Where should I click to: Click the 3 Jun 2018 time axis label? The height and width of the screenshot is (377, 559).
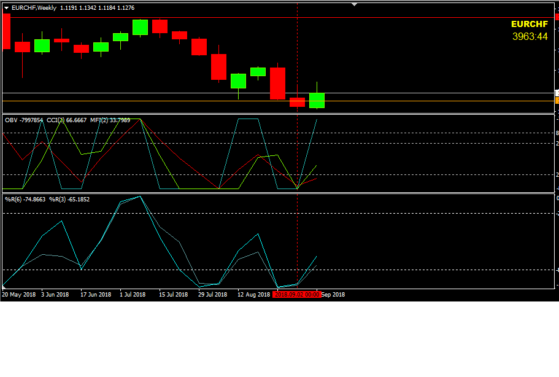click(55, 295)
